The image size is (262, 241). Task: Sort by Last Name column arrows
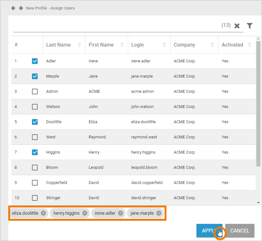(x=79, y=45)
